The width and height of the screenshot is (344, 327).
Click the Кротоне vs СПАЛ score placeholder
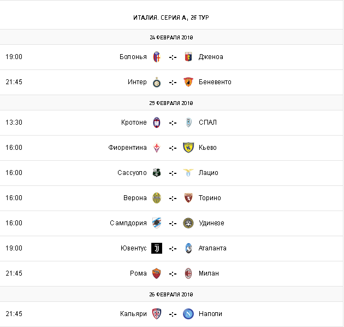click(173, 122)
